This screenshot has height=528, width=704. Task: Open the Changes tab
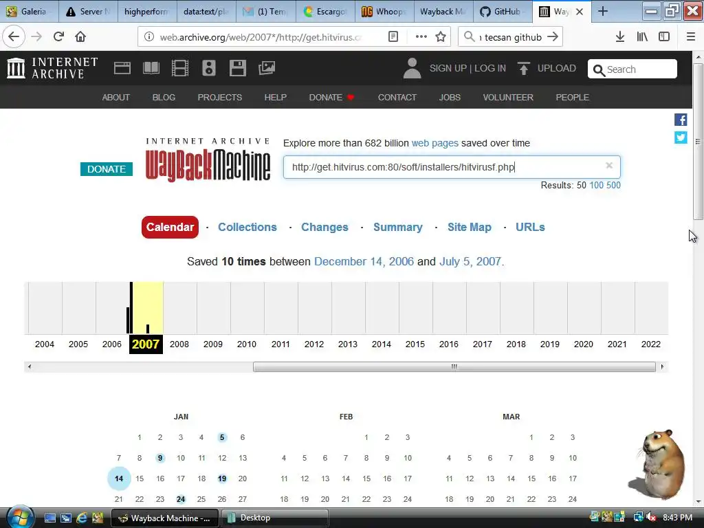tap(324, 227)
